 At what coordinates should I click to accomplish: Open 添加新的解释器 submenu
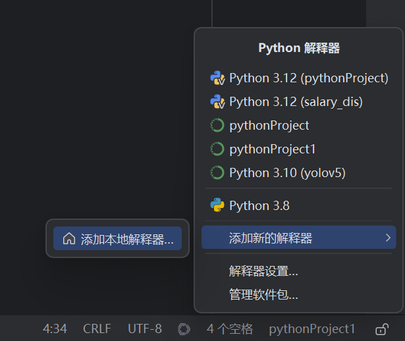click(298, 238)
